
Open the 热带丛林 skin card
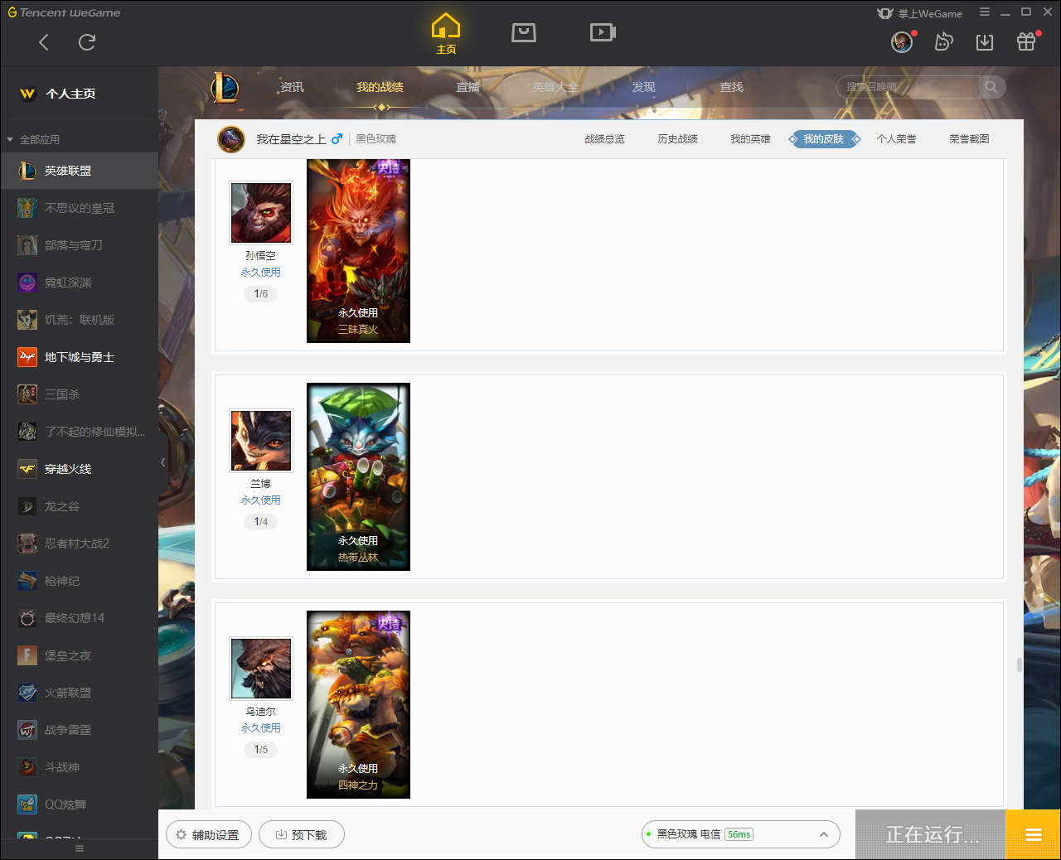(x=358, y=476)
